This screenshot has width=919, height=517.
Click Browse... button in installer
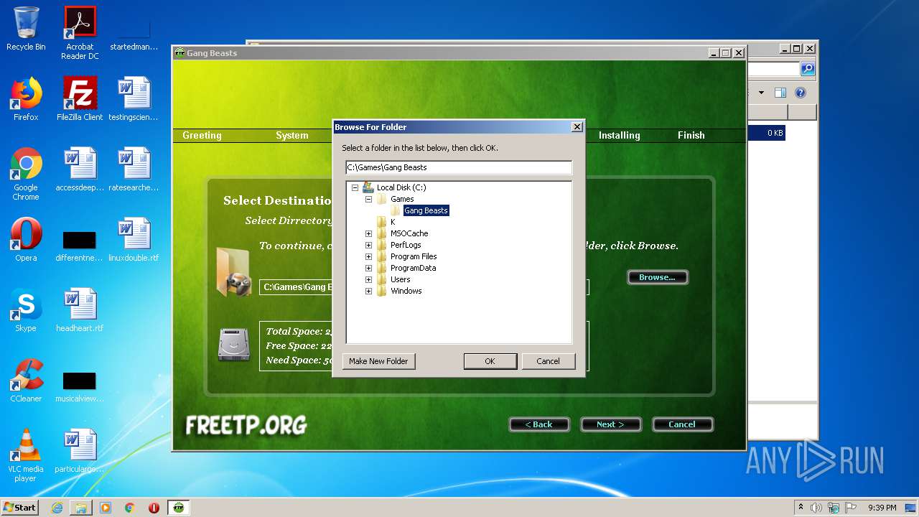coord(658,277)
